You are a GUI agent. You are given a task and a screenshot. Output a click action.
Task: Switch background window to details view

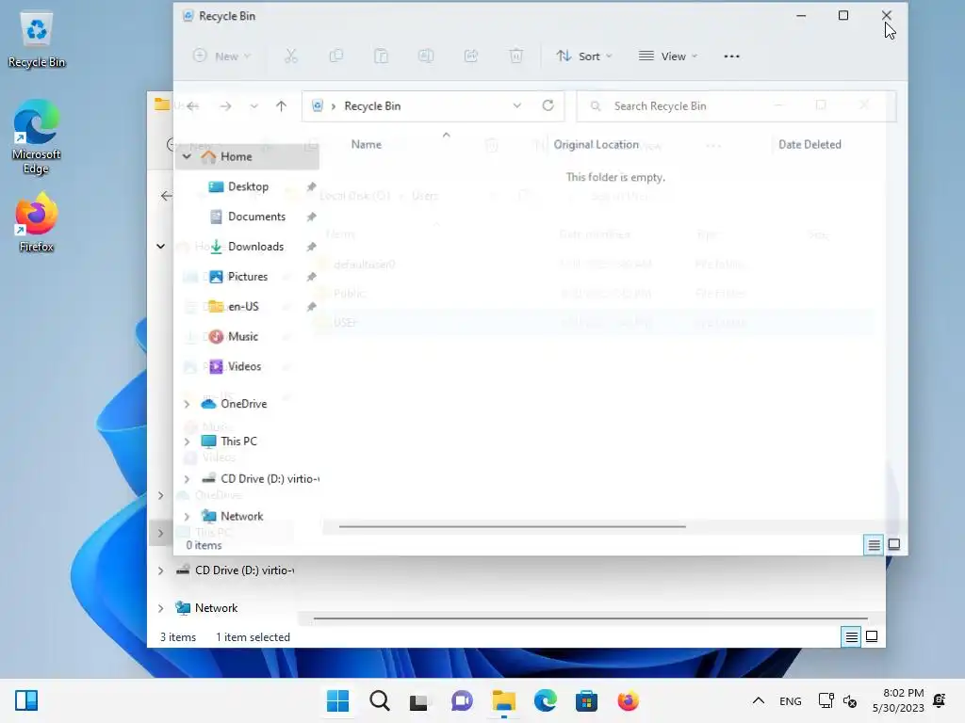[x=851, y=637]
